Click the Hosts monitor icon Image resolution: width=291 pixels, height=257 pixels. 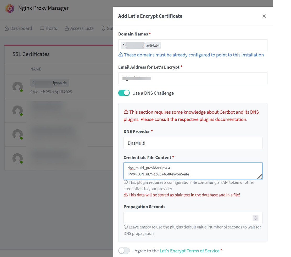(42, 29)
